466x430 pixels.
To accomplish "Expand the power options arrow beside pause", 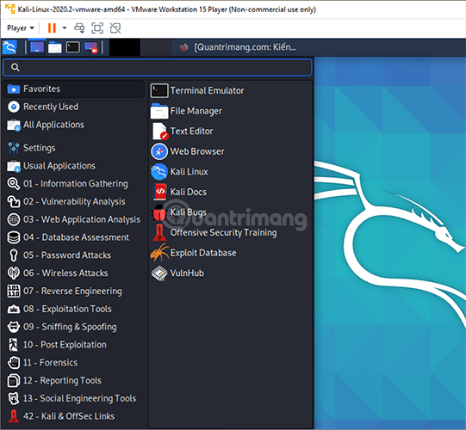I will point(65,28).
